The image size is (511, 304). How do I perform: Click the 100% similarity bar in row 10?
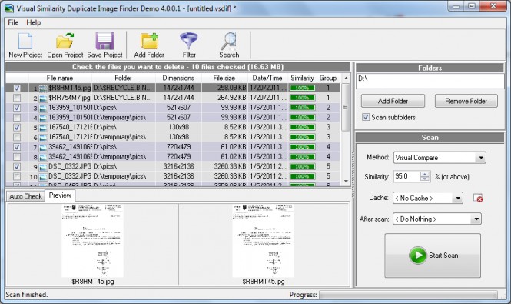click(303, 177)
